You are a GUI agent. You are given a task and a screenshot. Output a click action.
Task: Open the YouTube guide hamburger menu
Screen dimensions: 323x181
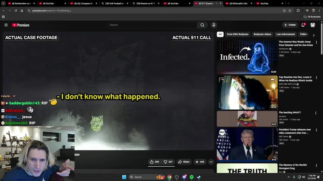point(6,25)
